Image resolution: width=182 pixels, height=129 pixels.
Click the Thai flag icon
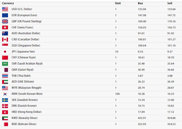5,76
